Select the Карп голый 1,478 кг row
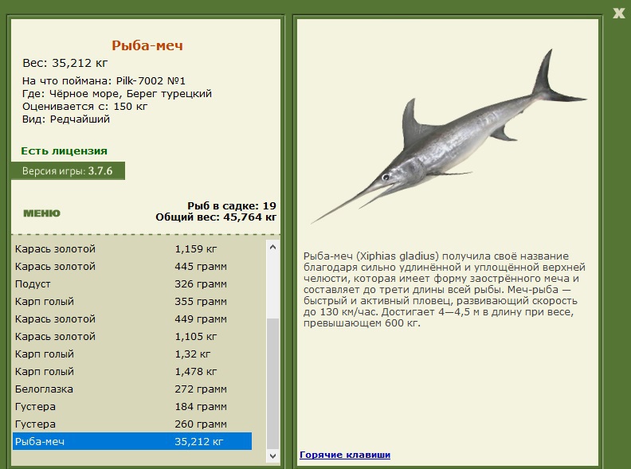631x469 pixels. click(132, 371)
